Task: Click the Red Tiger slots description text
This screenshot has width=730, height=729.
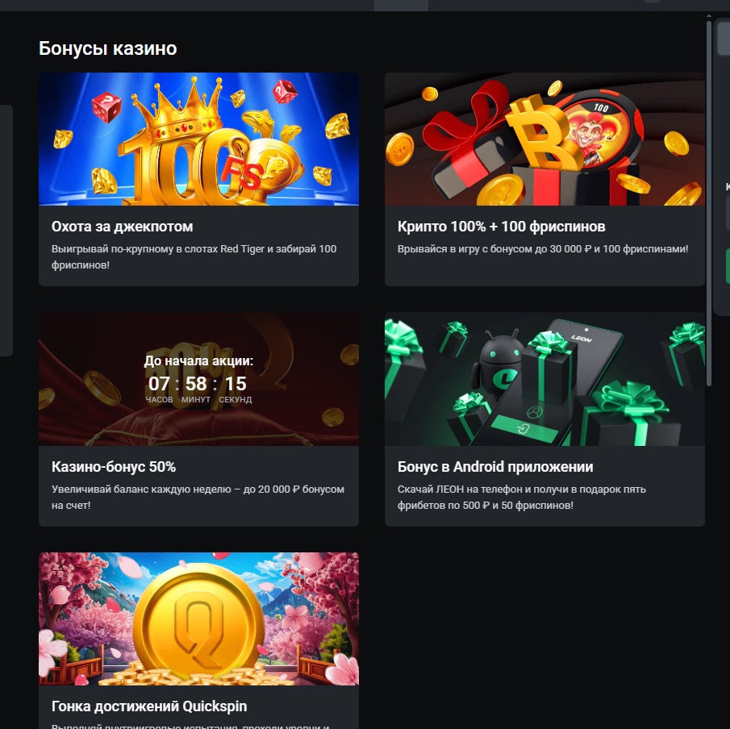Action: pos(194,257)
